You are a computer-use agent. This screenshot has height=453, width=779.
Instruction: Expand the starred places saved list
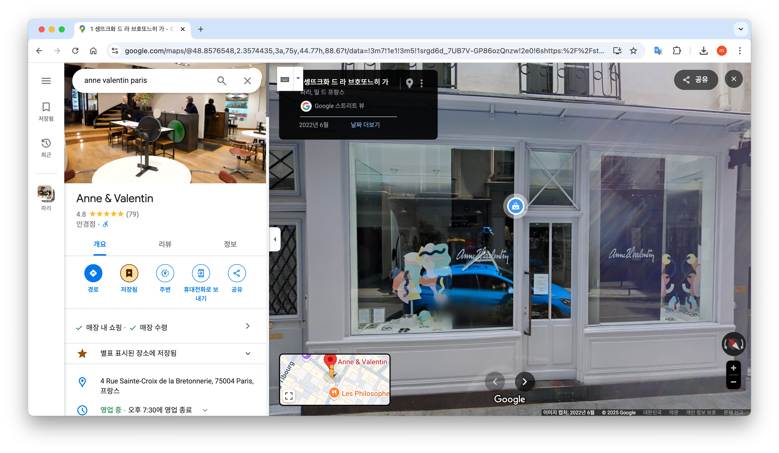(248, 353)
